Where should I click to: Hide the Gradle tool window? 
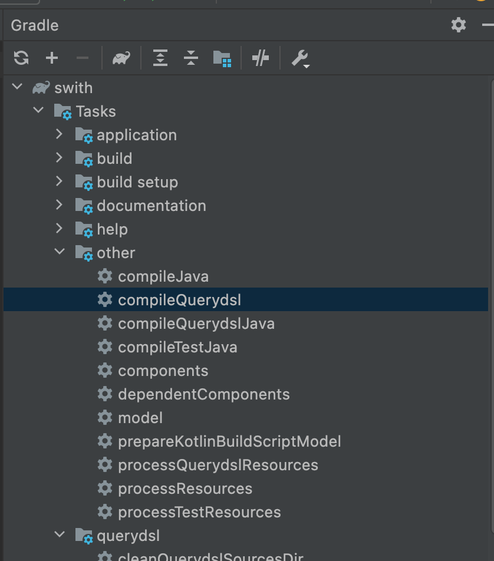coord(488,25)
